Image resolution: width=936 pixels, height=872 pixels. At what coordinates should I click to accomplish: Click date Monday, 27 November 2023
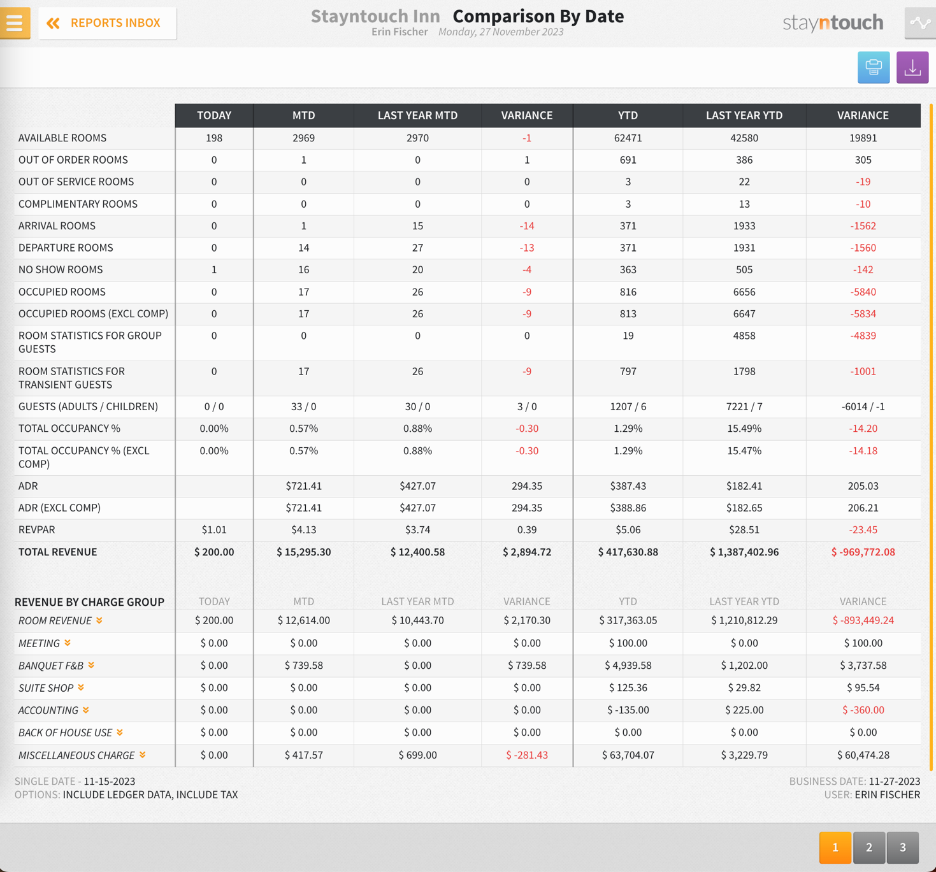tap(501, 32)
